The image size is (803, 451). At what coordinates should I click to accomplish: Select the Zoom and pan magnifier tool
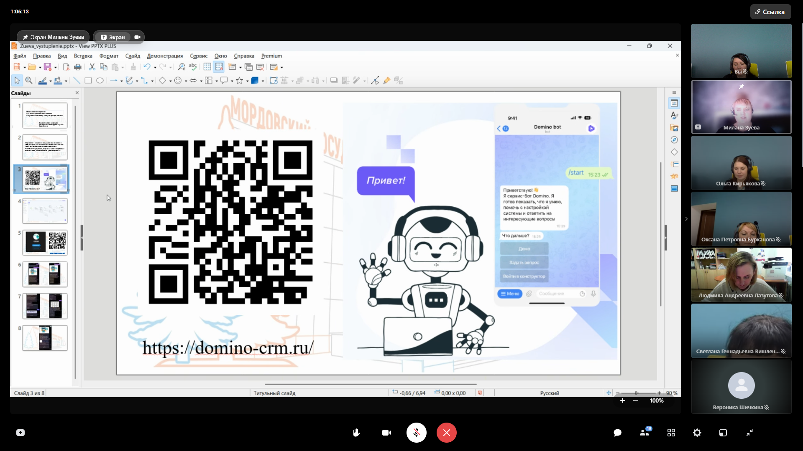29,81
